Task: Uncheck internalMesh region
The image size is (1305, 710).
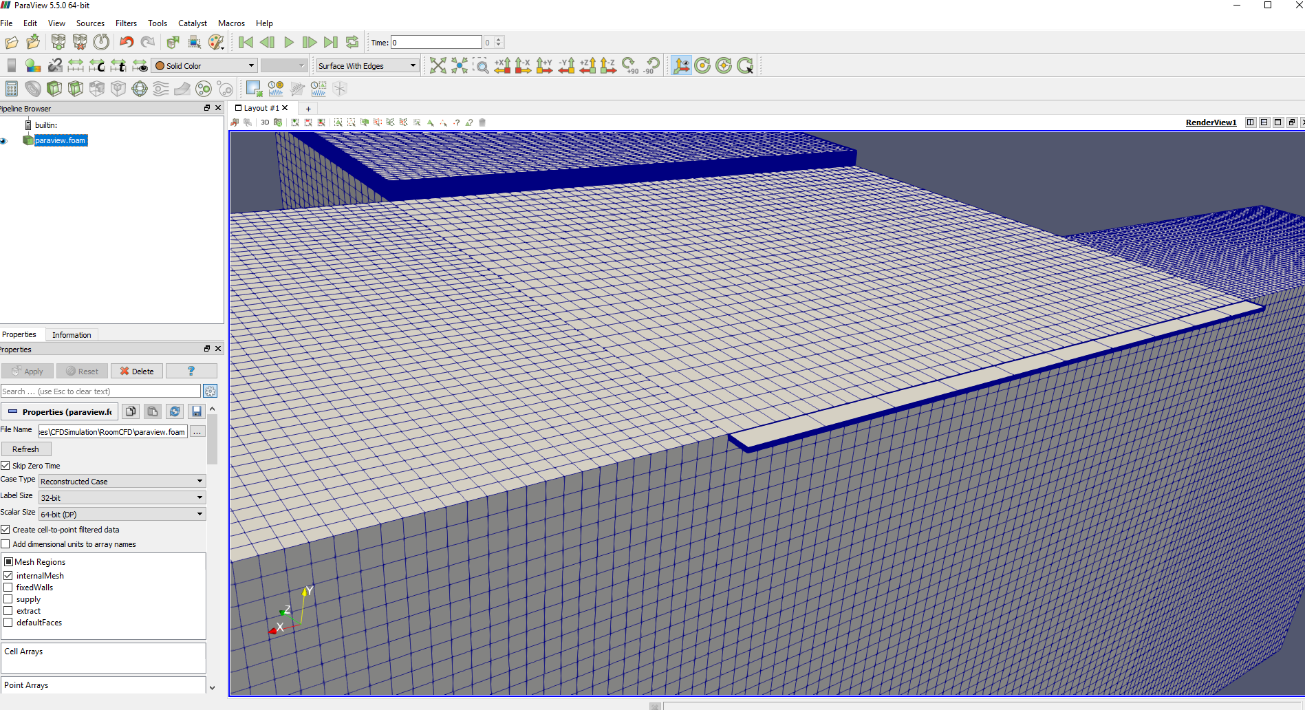Action: 8,576
